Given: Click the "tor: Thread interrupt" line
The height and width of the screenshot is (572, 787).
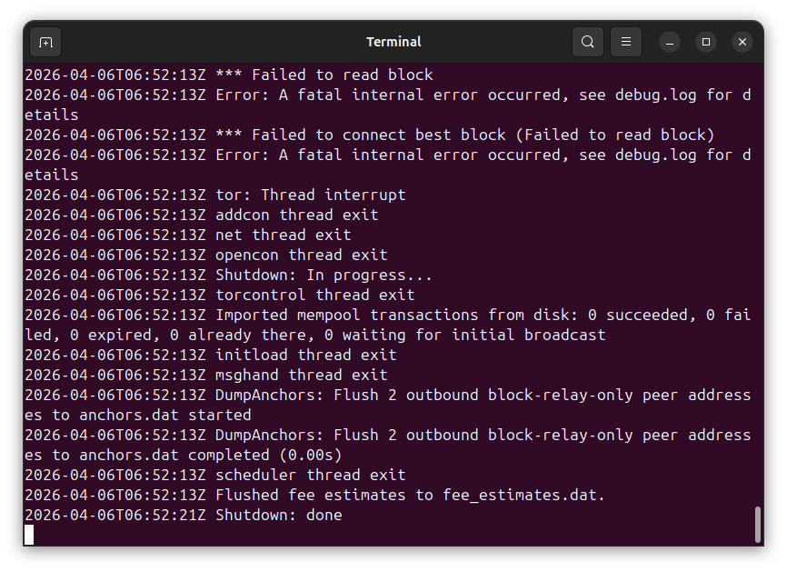Looking at the screenshot, I should pos(310,196).
